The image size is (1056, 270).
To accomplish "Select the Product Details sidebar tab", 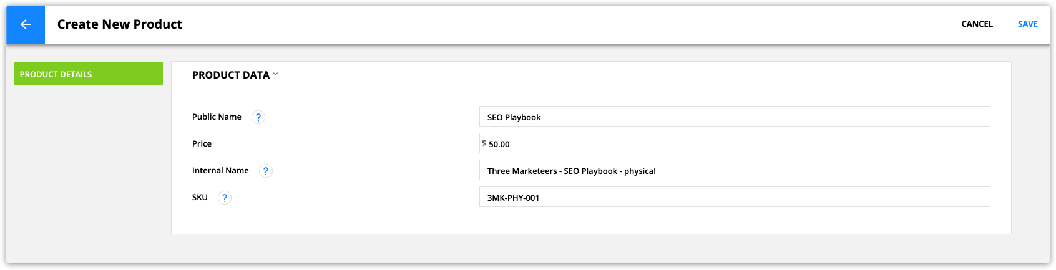I will pyautogui.click(x=89, y=74).
